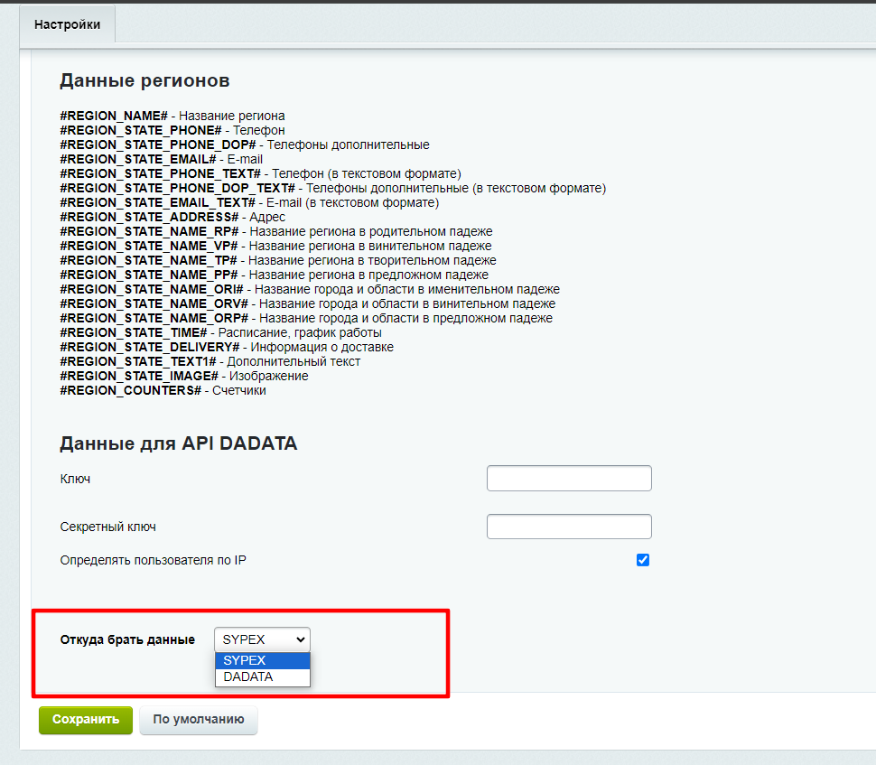The width and height of the screenshot is (876, 765).
Task: Click the green Сохранить button
Action: pyautogui.click(x=86, y=720)
